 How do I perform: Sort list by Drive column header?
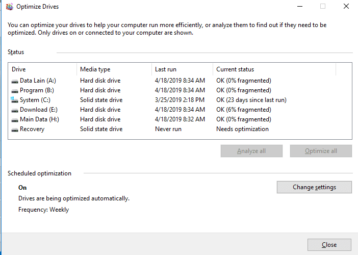point(42,69)
